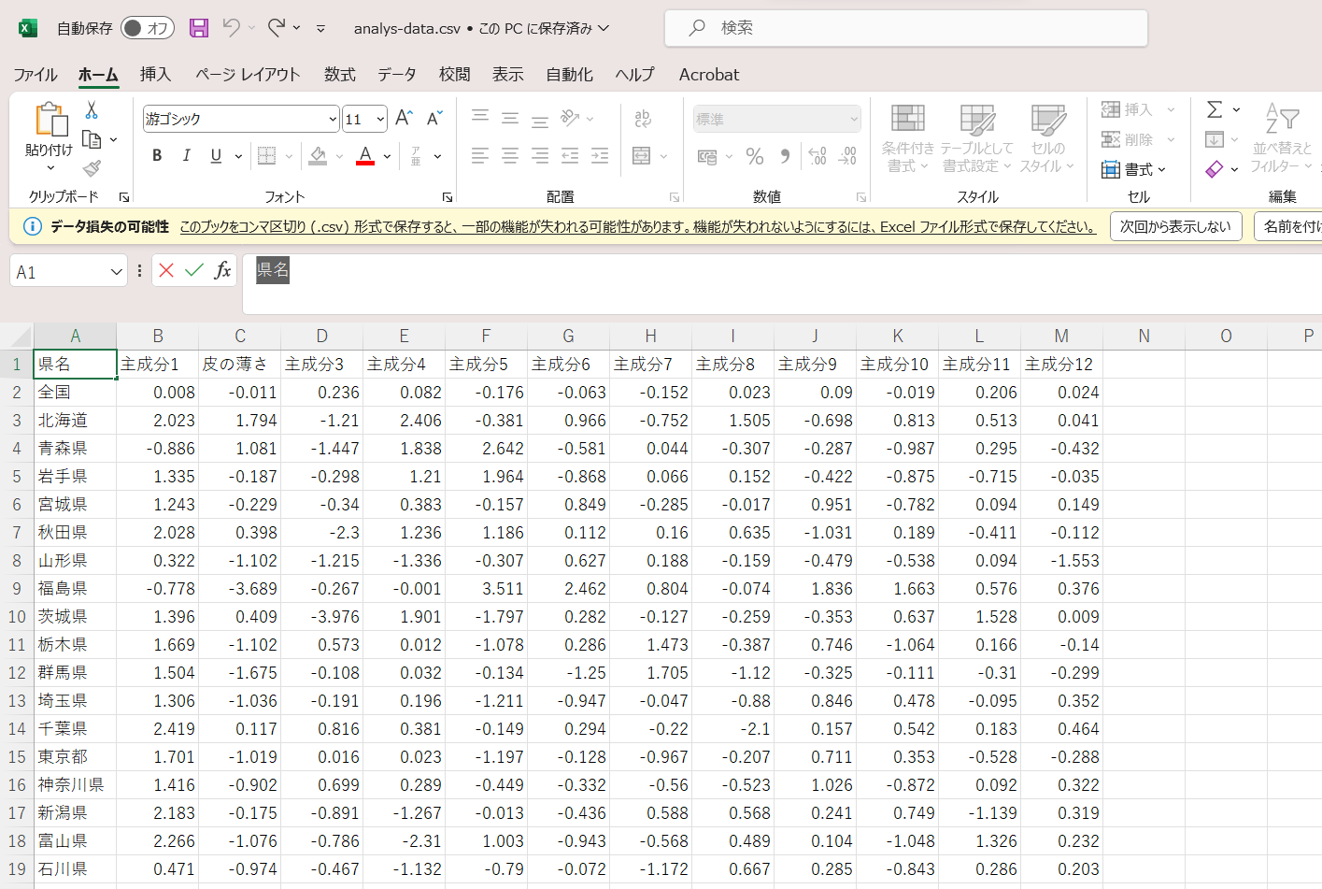Toggle the AutoSave (自動保存) switch
Screen dimensions: 1322x889
pyautogui.click(x=148, y=28)
